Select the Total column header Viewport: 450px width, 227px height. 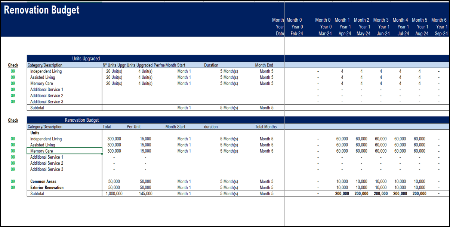107,127
